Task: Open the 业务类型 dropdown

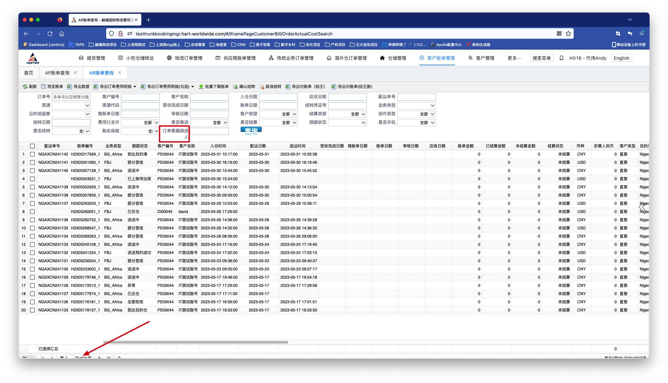Action: click(x=432, y=106)
